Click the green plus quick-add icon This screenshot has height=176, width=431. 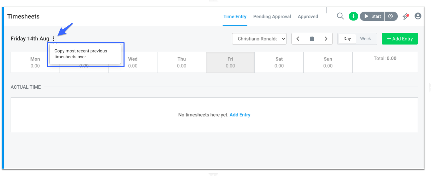pos(353,16)
